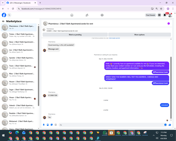This screenshot has height=141, width=176.
Task: Click the back arrow beside Marketplace
Action: point(4,21)
